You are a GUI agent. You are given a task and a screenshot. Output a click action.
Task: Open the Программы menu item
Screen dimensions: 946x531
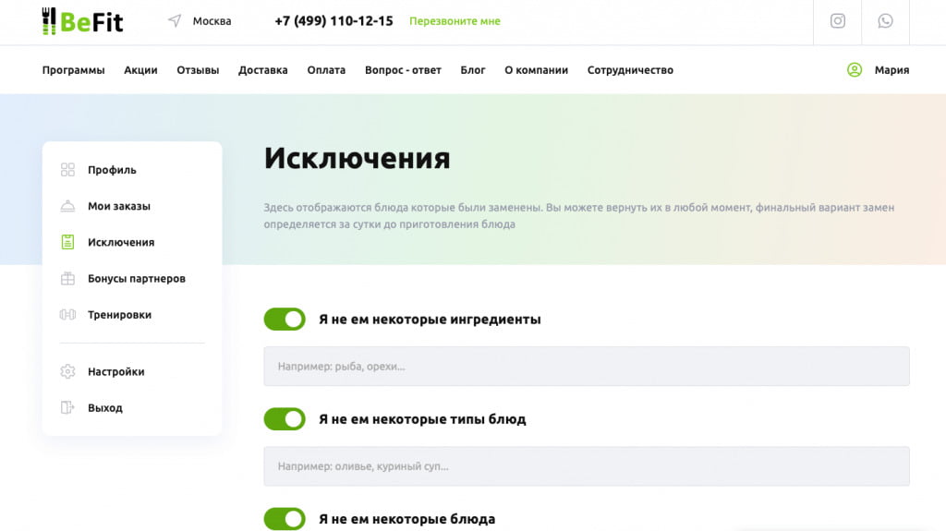coord(74,70)
